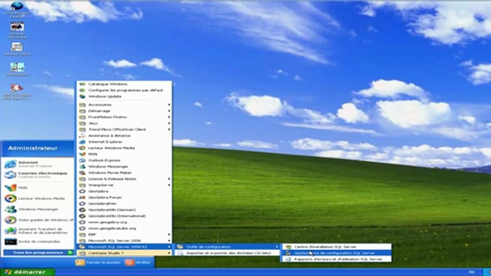Expand the Démarrage submenu
Screen dimensions: 491x276
tap(124, 111)
